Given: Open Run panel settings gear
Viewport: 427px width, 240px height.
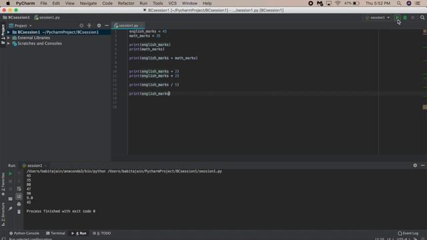Looking at the screenshot, I should coord(415,165).
